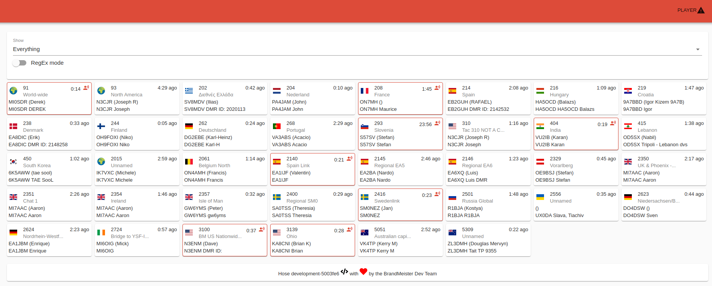Click the red heart icon in footer
Image resolution: width=712 pixels, height=286 pixels.
pos(363,272)
